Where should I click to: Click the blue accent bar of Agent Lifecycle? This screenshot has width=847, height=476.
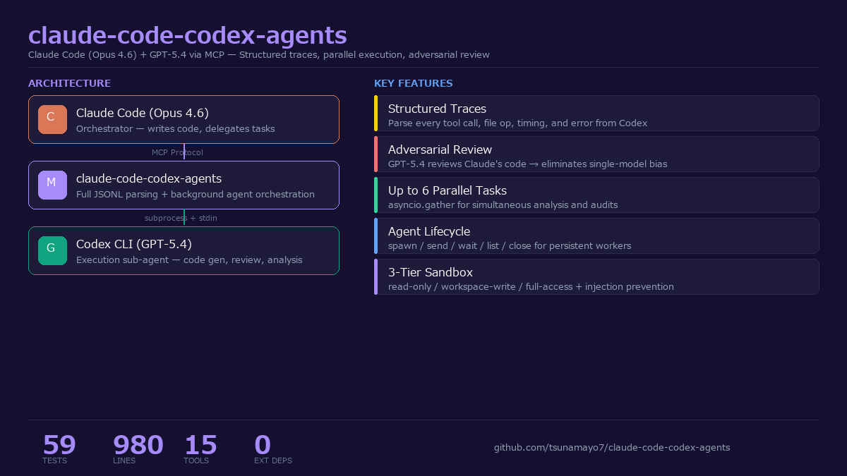pos(376,236)
